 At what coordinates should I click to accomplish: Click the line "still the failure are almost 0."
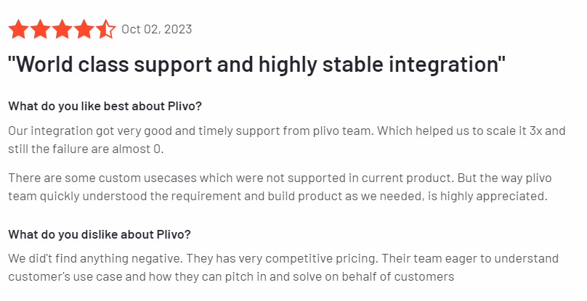86,149
